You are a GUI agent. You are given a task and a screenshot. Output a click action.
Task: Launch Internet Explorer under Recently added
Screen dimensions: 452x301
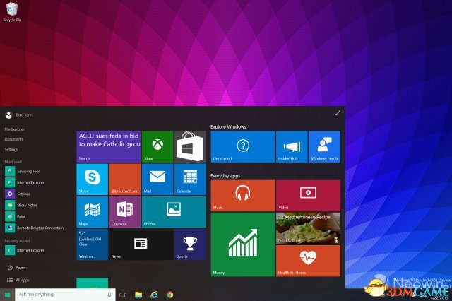click(25, 250)
